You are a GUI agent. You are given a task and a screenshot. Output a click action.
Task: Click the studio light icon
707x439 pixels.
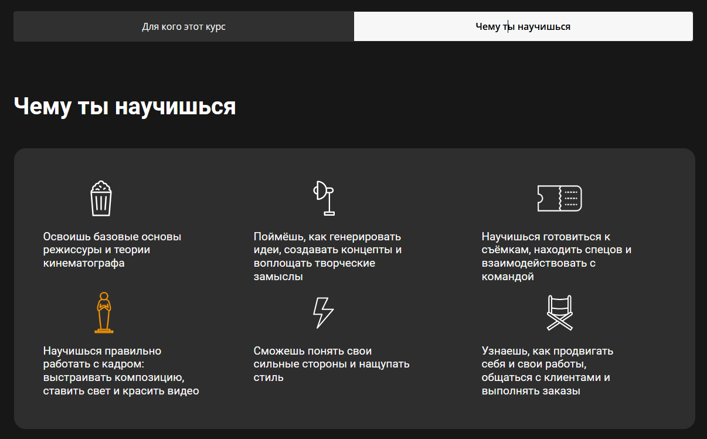pyautogui.click(x=324, y=198)
